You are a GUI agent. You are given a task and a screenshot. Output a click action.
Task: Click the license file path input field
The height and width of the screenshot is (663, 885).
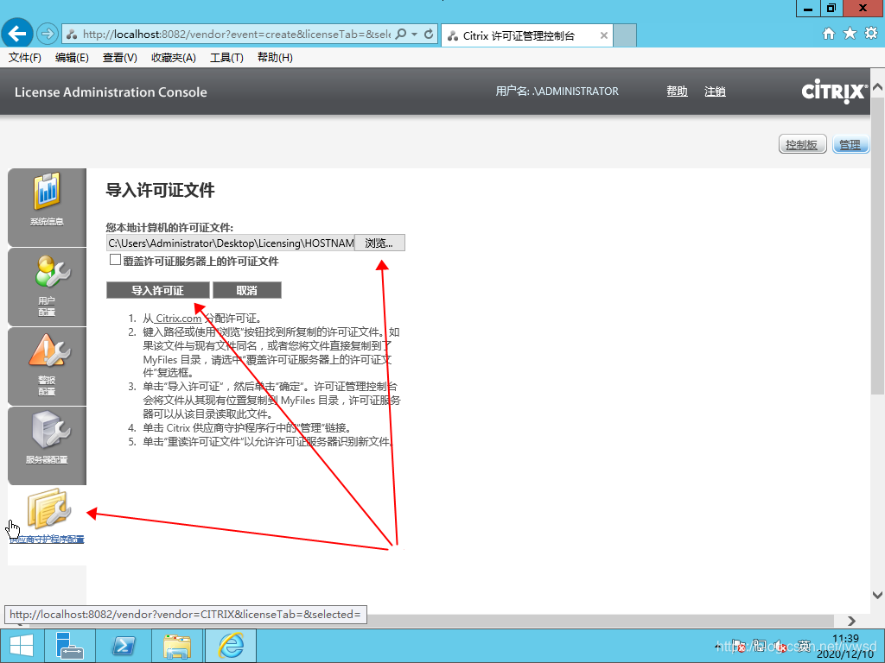(230, 243)
